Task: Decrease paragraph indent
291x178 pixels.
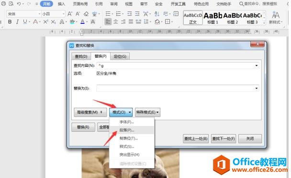Action: point(130,14)
